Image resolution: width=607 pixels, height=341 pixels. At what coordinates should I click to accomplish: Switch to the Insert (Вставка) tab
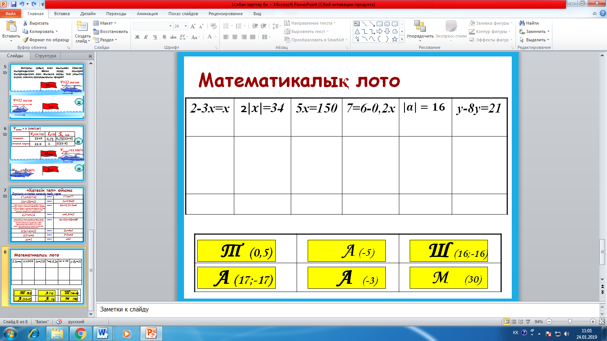point(62,14)
